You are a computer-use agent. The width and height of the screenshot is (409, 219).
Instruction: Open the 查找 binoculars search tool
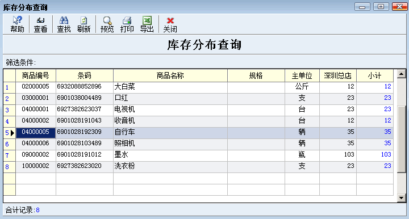(64, 24)
